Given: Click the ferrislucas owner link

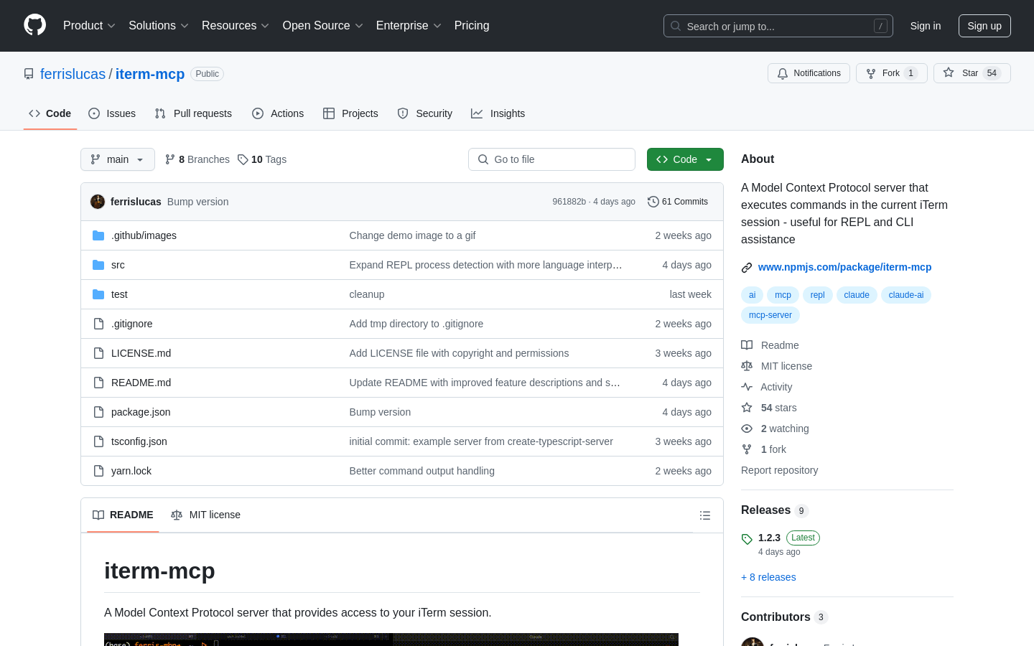Looking at the screenshot, I should [73, 74].
